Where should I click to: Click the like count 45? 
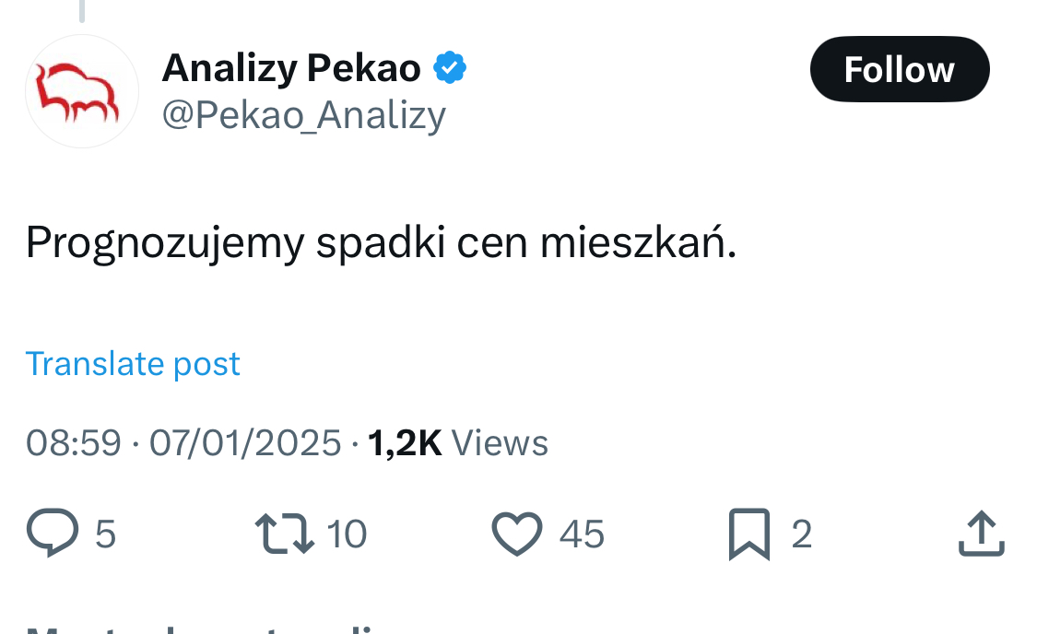(582, 534)
